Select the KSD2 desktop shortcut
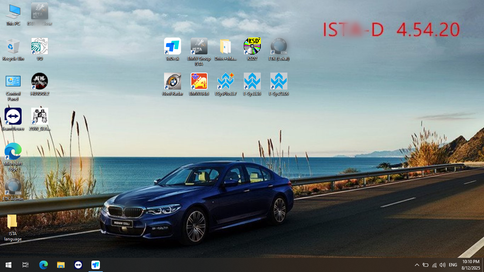The height and width of the screenshot is (272, 484). coord(252,46)
